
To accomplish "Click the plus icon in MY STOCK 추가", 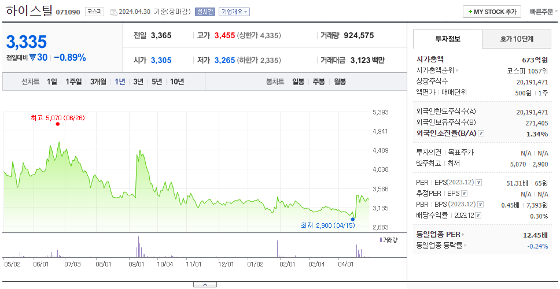I will (x=470, y=12).
